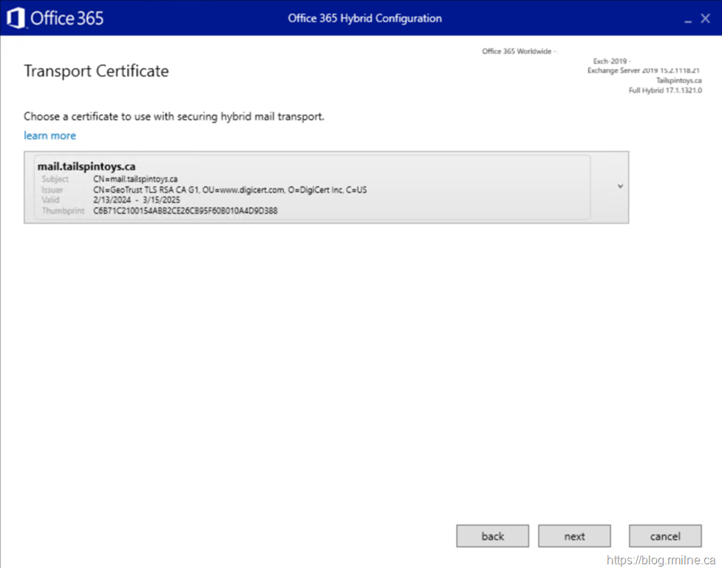Go to previous step with back button

coord(493,536)
